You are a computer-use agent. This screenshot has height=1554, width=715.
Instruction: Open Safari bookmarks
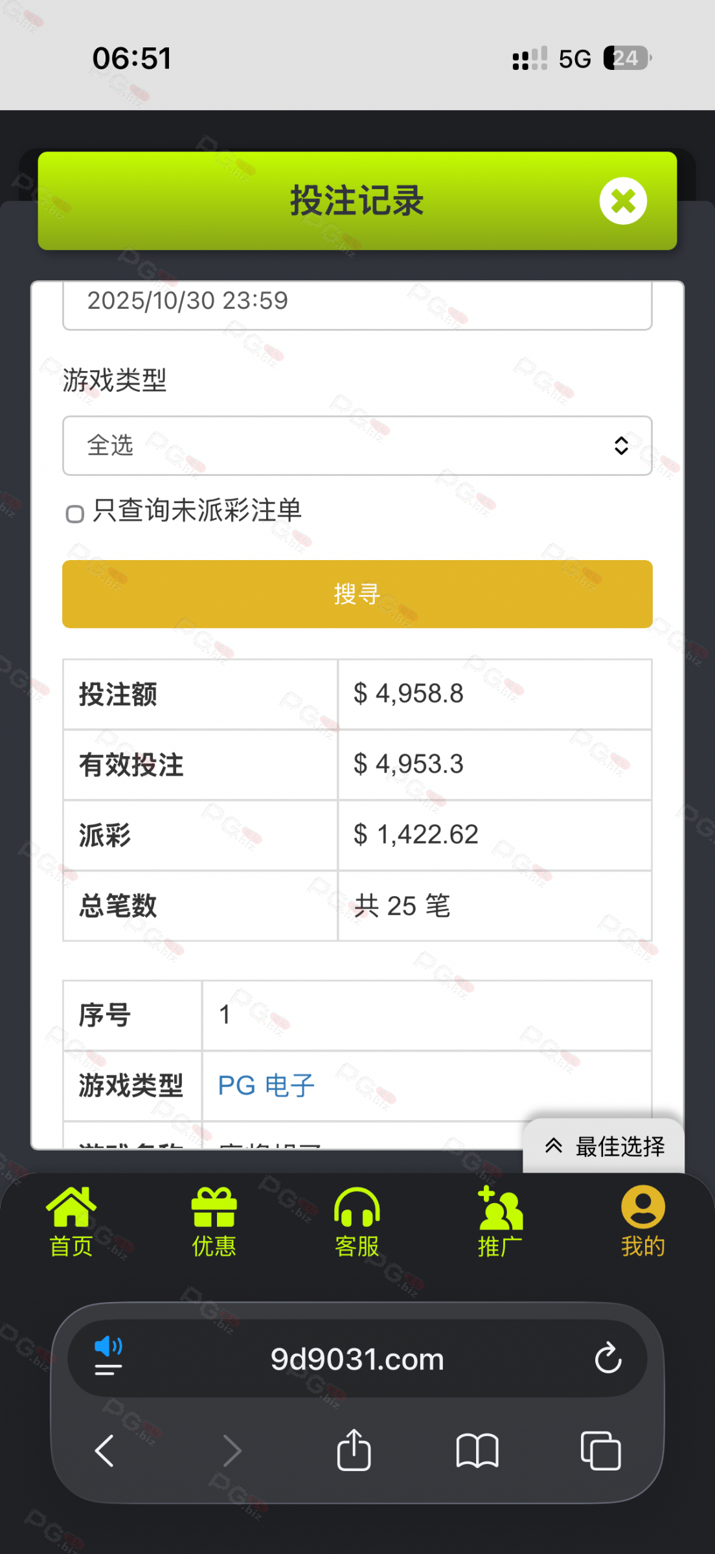477,1450
